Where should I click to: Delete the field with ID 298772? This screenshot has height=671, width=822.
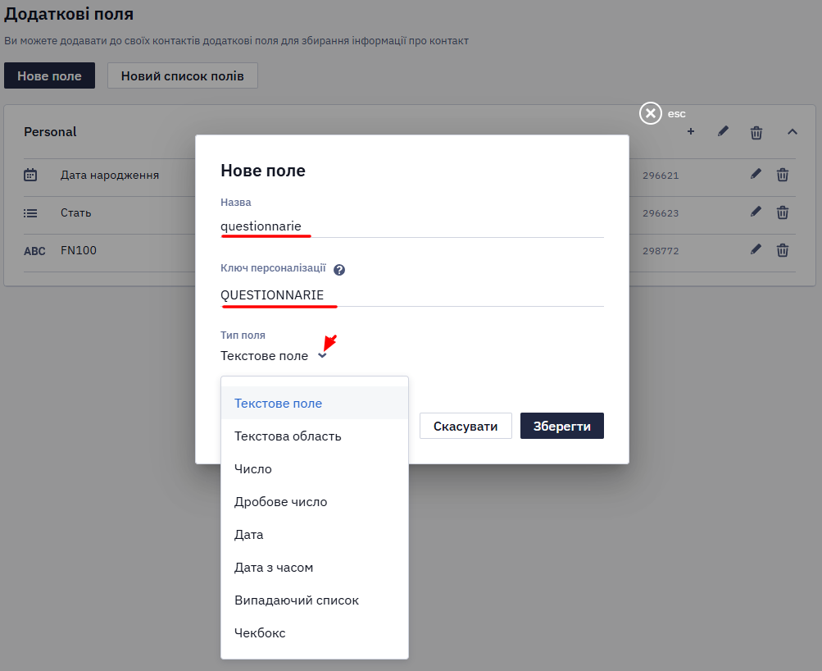click(782, 250)
